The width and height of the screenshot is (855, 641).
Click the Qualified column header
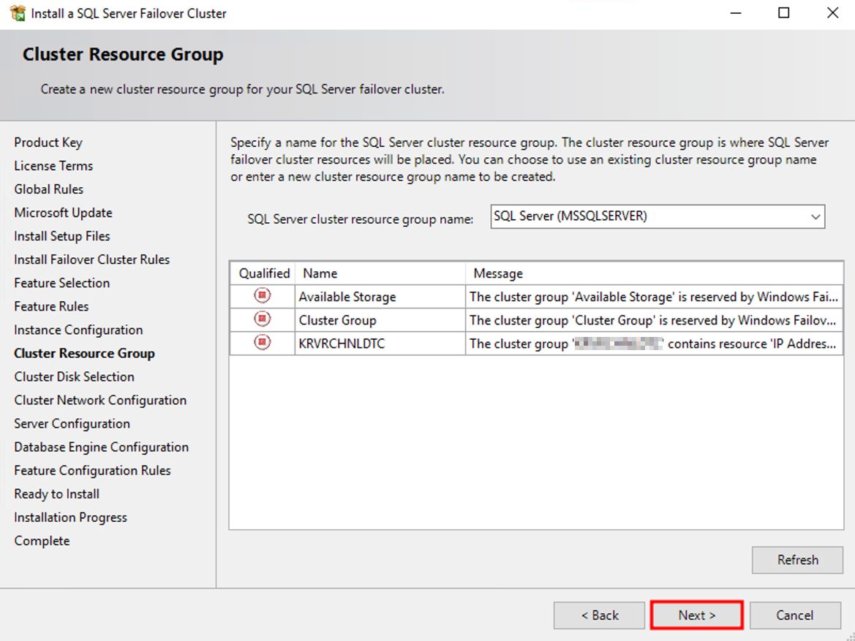tap(264, 273)
